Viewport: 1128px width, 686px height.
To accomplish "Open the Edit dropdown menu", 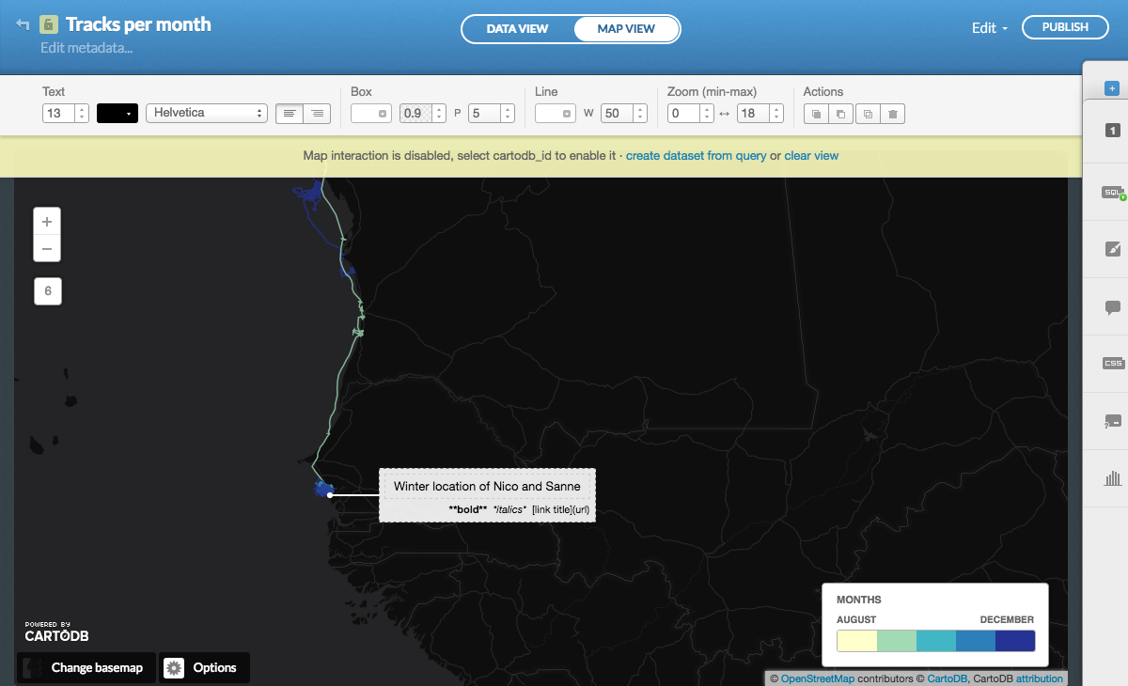I will [988, 28].
